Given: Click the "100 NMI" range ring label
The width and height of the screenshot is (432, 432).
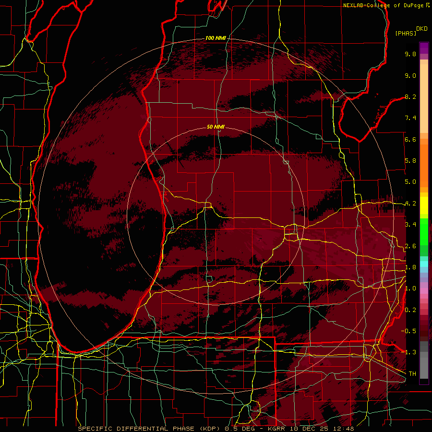Looking at the screenshot, I should point(216,38).
